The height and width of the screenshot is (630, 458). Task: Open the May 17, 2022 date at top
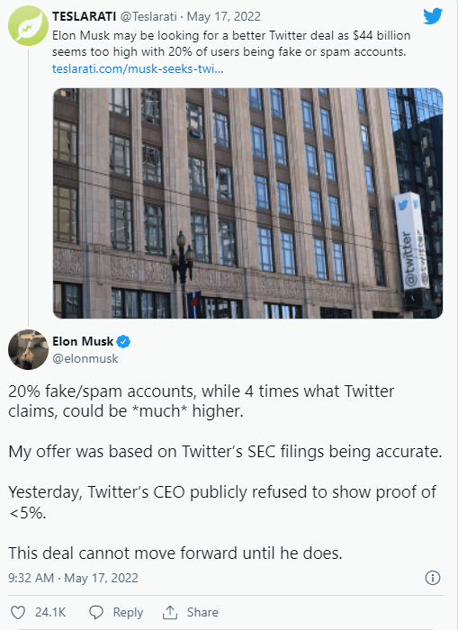[x=224, y=16]
